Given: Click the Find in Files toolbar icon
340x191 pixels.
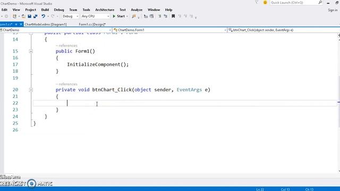Looking at the screenshot, I should tap(134, 16).
